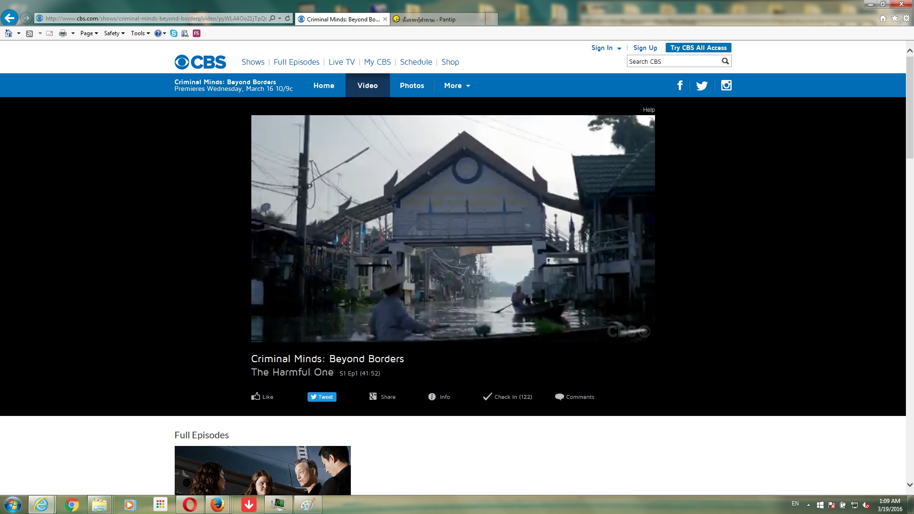914x514 pixels.
Task: Open Google Chrome from the taskbar
Action: point(71,504)
